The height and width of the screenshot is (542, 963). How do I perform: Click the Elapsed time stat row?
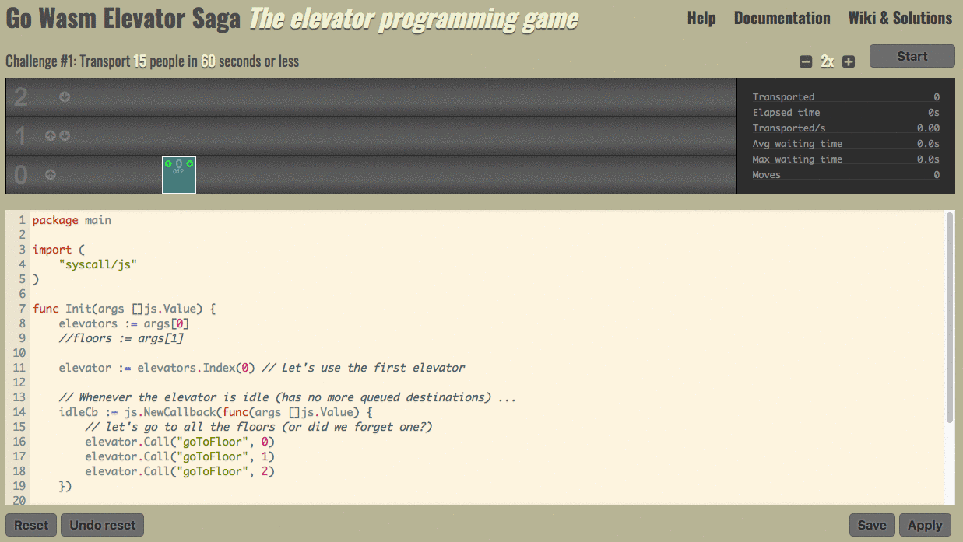(x=845, y=113)
